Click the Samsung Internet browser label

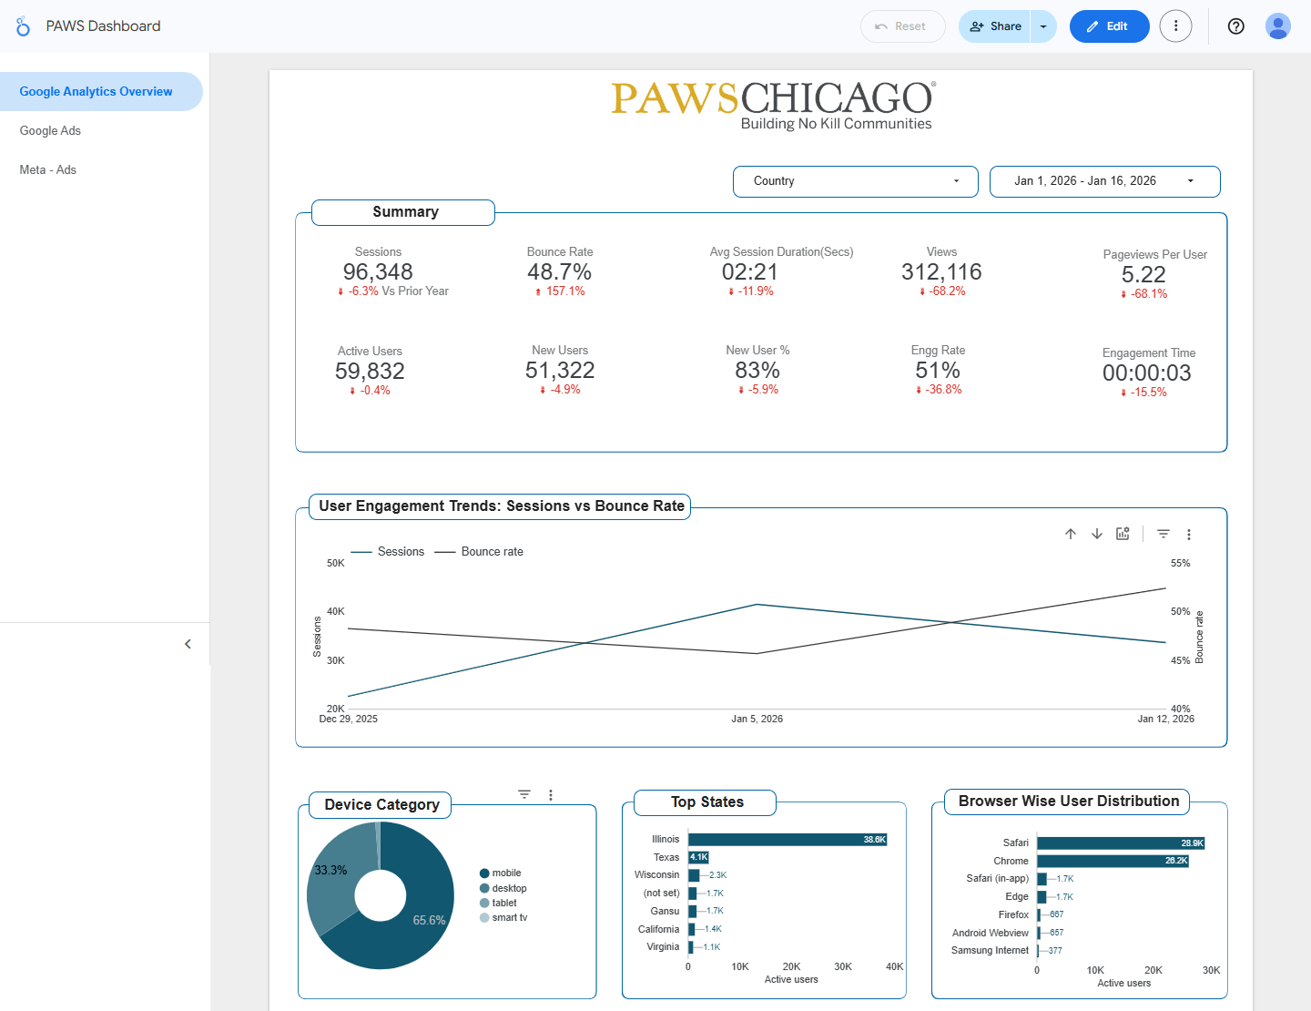click(x=991, y=951)
